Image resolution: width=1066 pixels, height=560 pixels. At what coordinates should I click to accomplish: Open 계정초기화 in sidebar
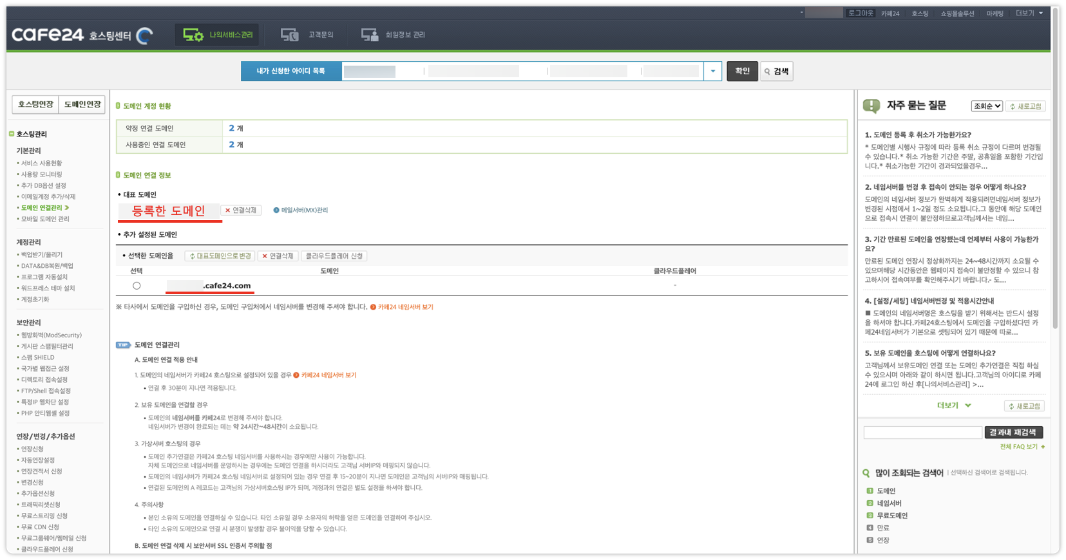[x=35, y=299]
